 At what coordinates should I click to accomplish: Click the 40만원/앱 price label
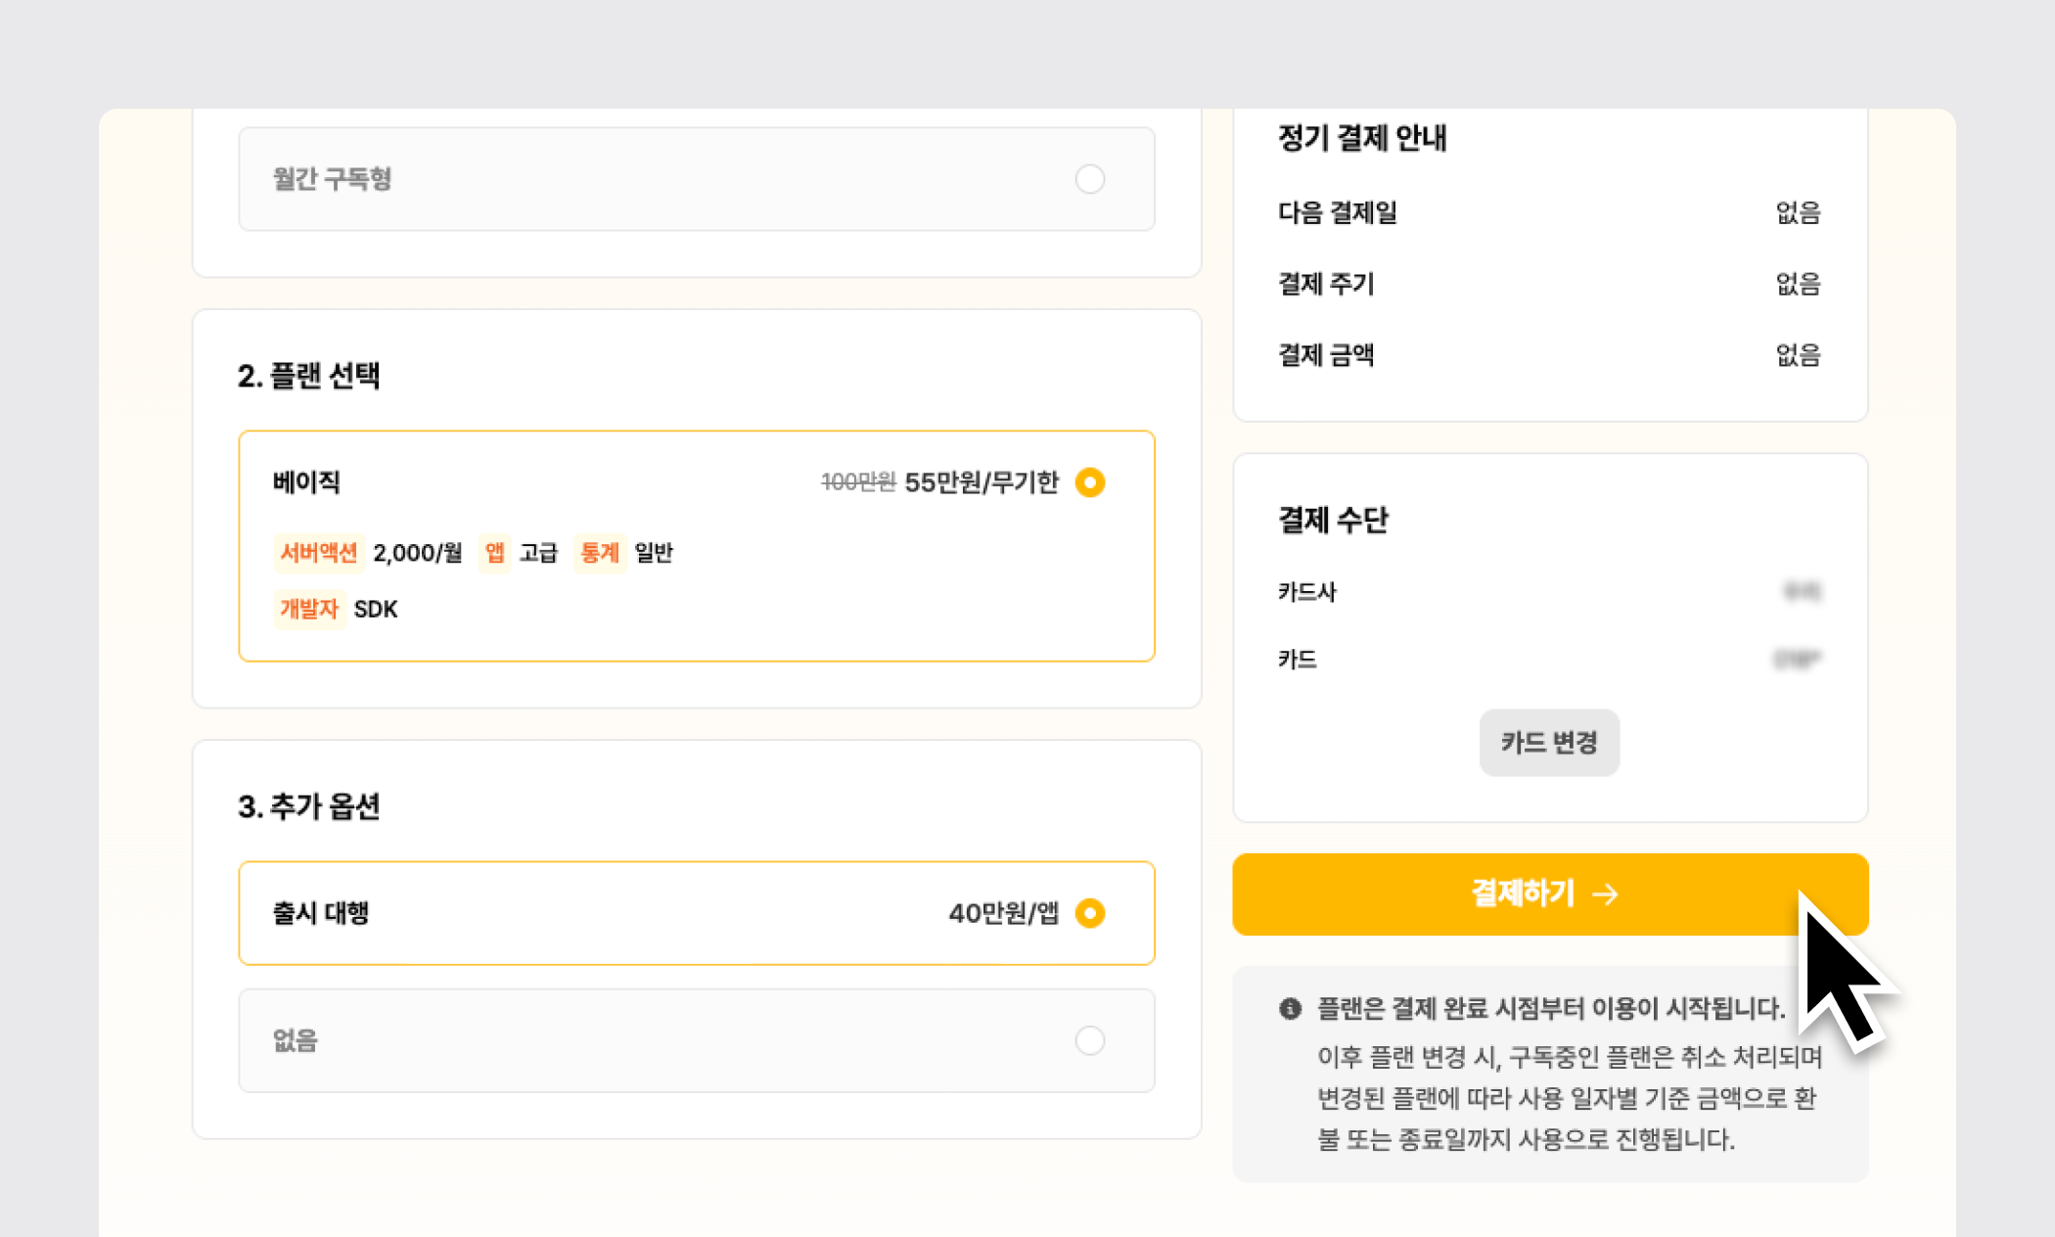(x=1003, y=913)
